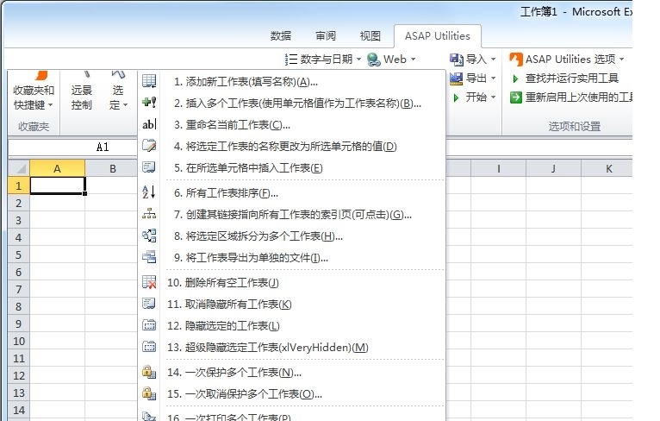Click the split range icon beside item 8

149,236
